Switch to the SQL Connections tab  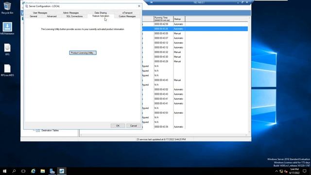click(74, 16)
